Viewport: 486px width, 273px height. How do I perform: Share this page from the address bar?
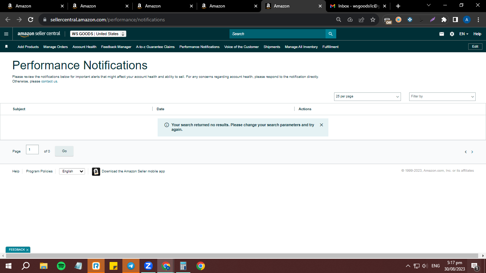[x=361, y=20]
